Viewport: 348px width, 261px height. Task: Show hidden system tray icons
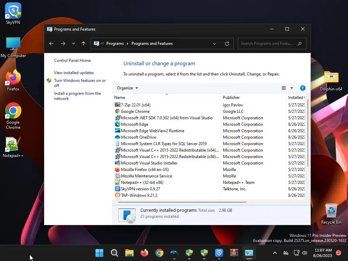tap(275, 253)
